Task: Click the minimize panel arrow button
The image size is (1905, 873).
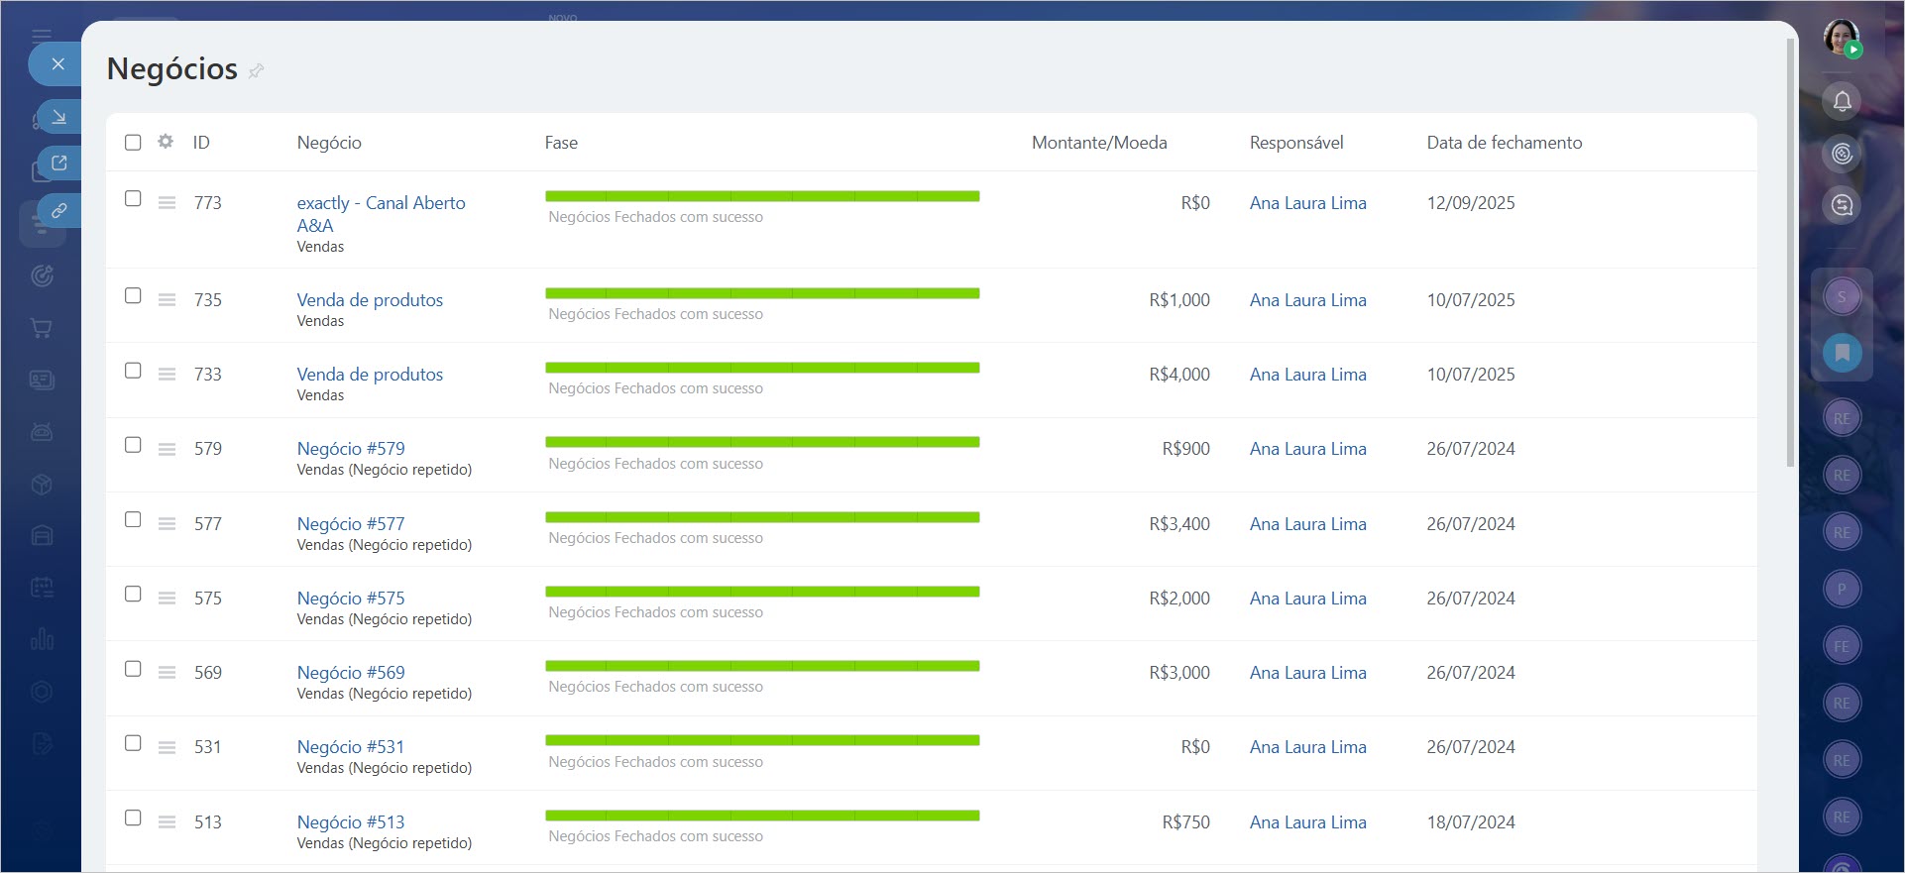Action: click(58, 117)
